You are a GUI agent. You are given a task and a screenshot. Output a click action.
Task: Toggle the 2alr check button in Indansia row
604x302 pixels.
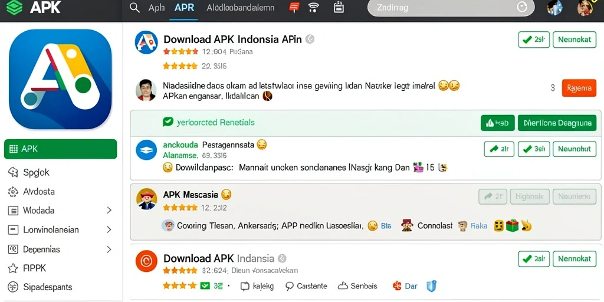[x=534, y=258]
